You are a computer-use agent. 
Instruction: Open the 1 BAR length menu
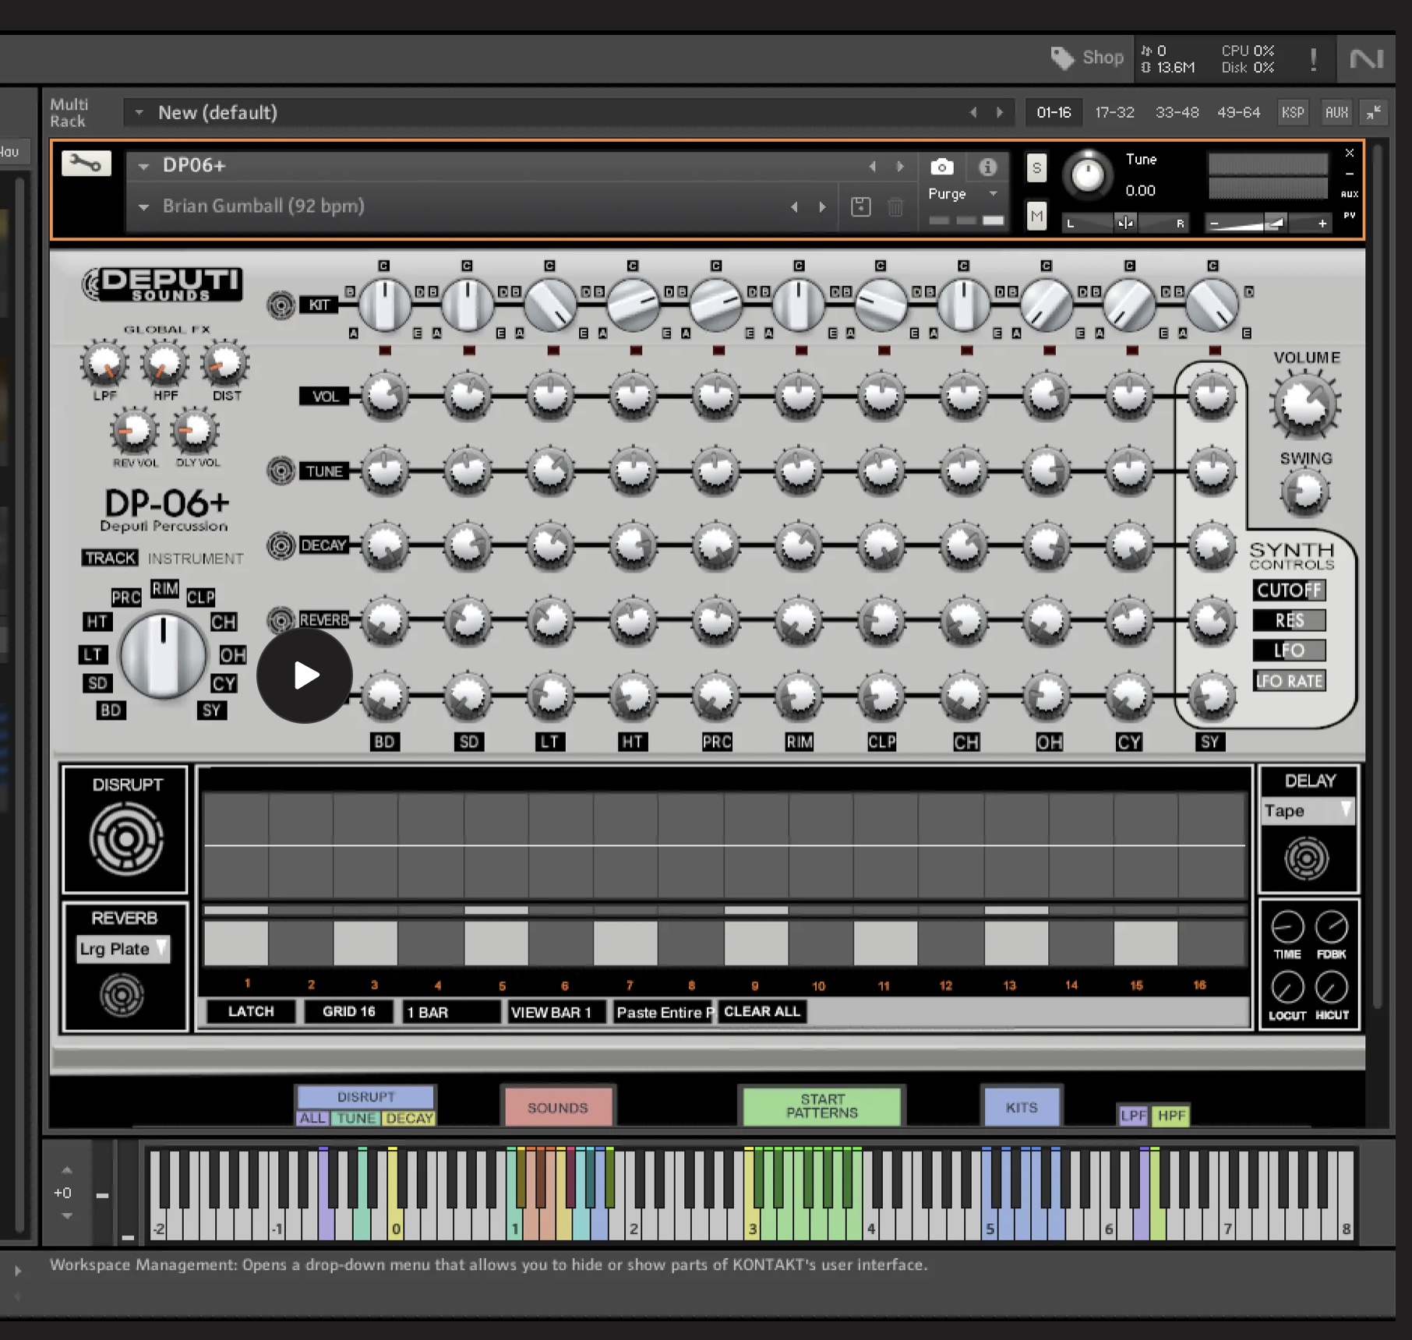(x=451, y=1012)
